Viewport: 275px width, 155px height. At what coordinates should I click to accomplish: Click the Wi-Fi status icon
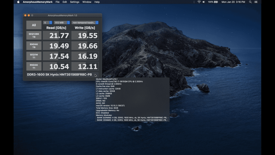point(199,2)
